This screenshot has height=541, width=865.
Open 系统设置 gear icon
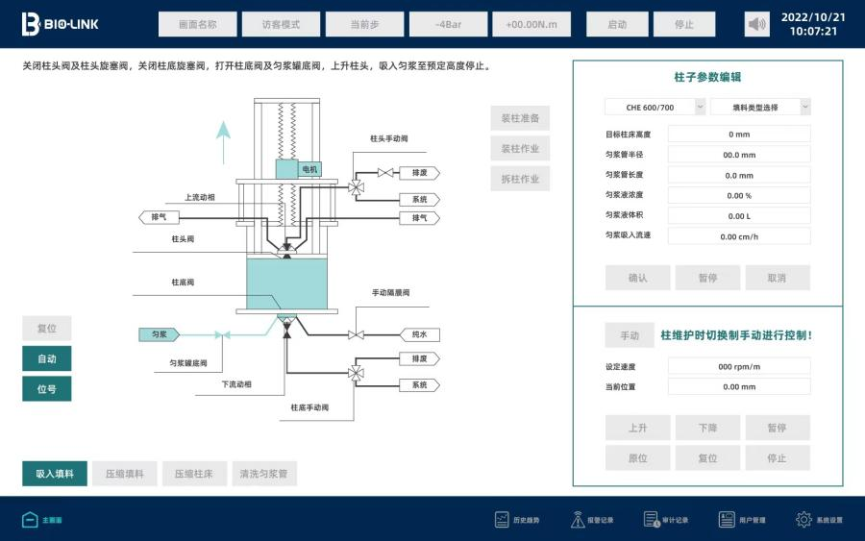pyautogui.click(x=803, y=520)
